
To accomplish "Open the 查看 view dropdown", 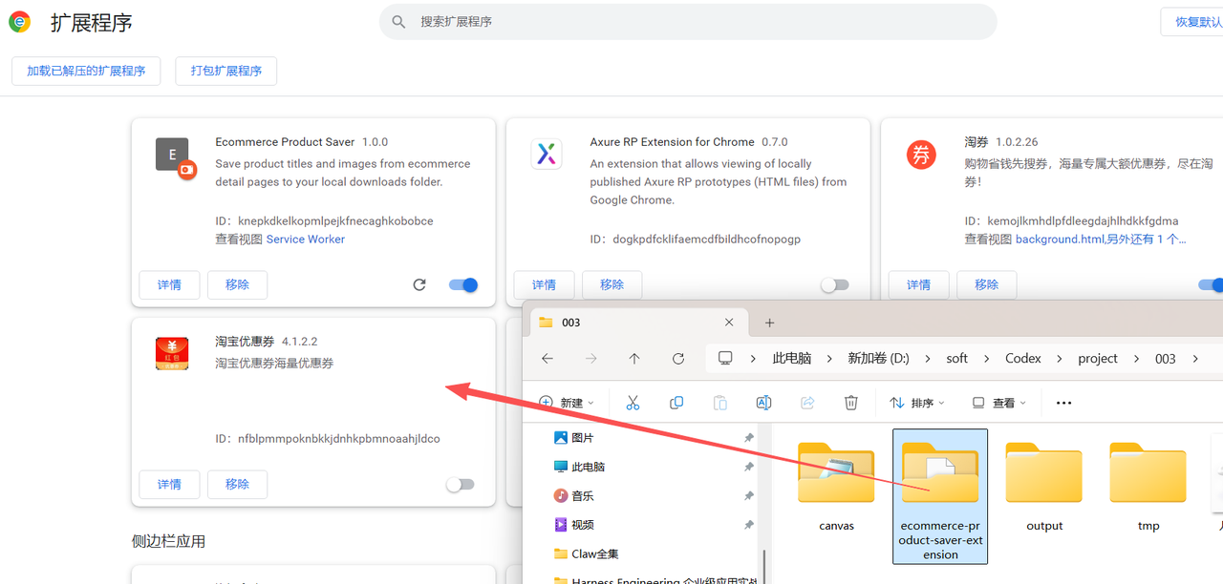I will click(x=998, y=403).
